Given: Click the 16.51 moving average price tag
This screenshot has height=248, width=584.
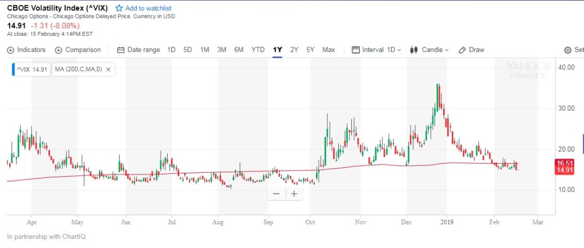Looking at the screenshot, I should 564,162.
